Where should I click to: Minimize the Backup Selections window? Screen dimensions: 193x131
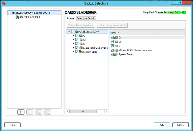pos(174,3)
